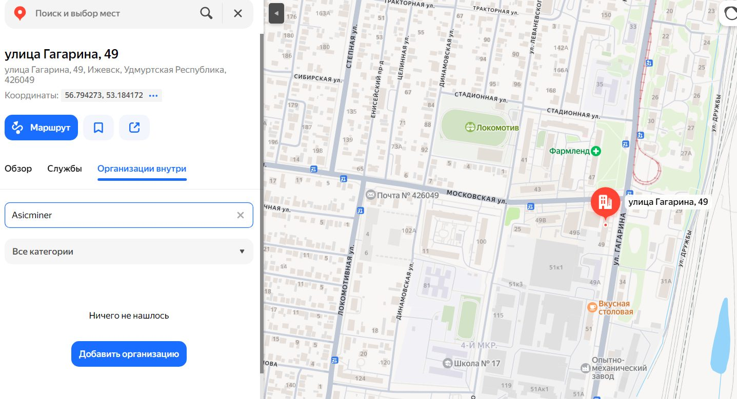
Task: Select Организации внутри tab
Action: click(142, 169)
